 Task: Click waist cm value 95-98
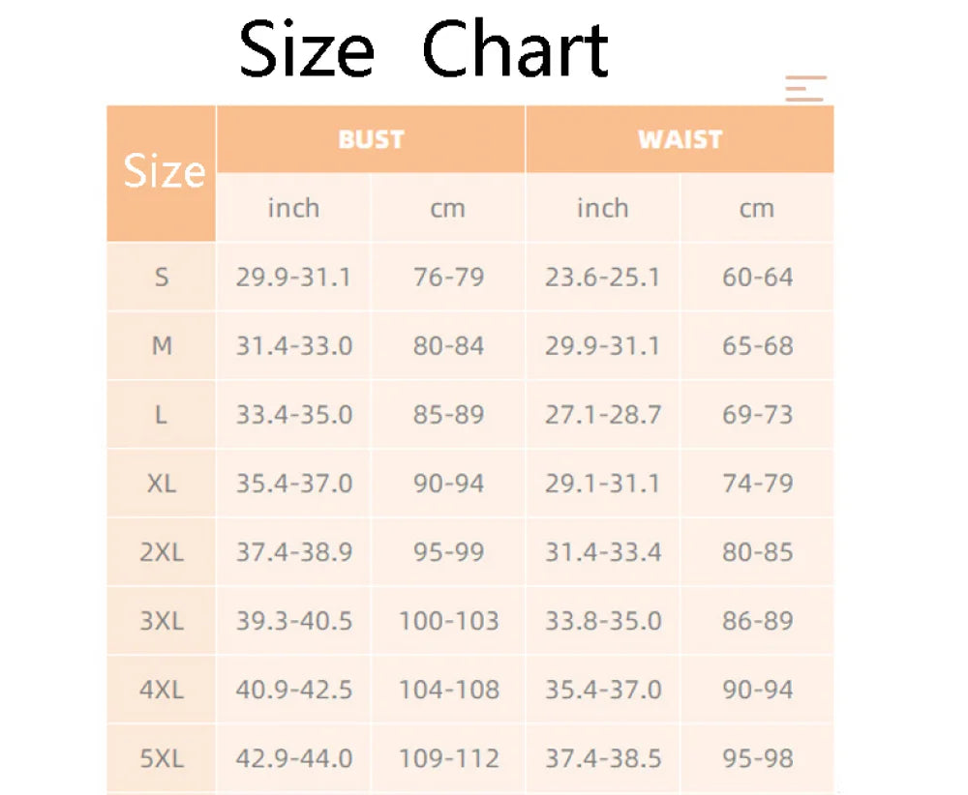758,758
